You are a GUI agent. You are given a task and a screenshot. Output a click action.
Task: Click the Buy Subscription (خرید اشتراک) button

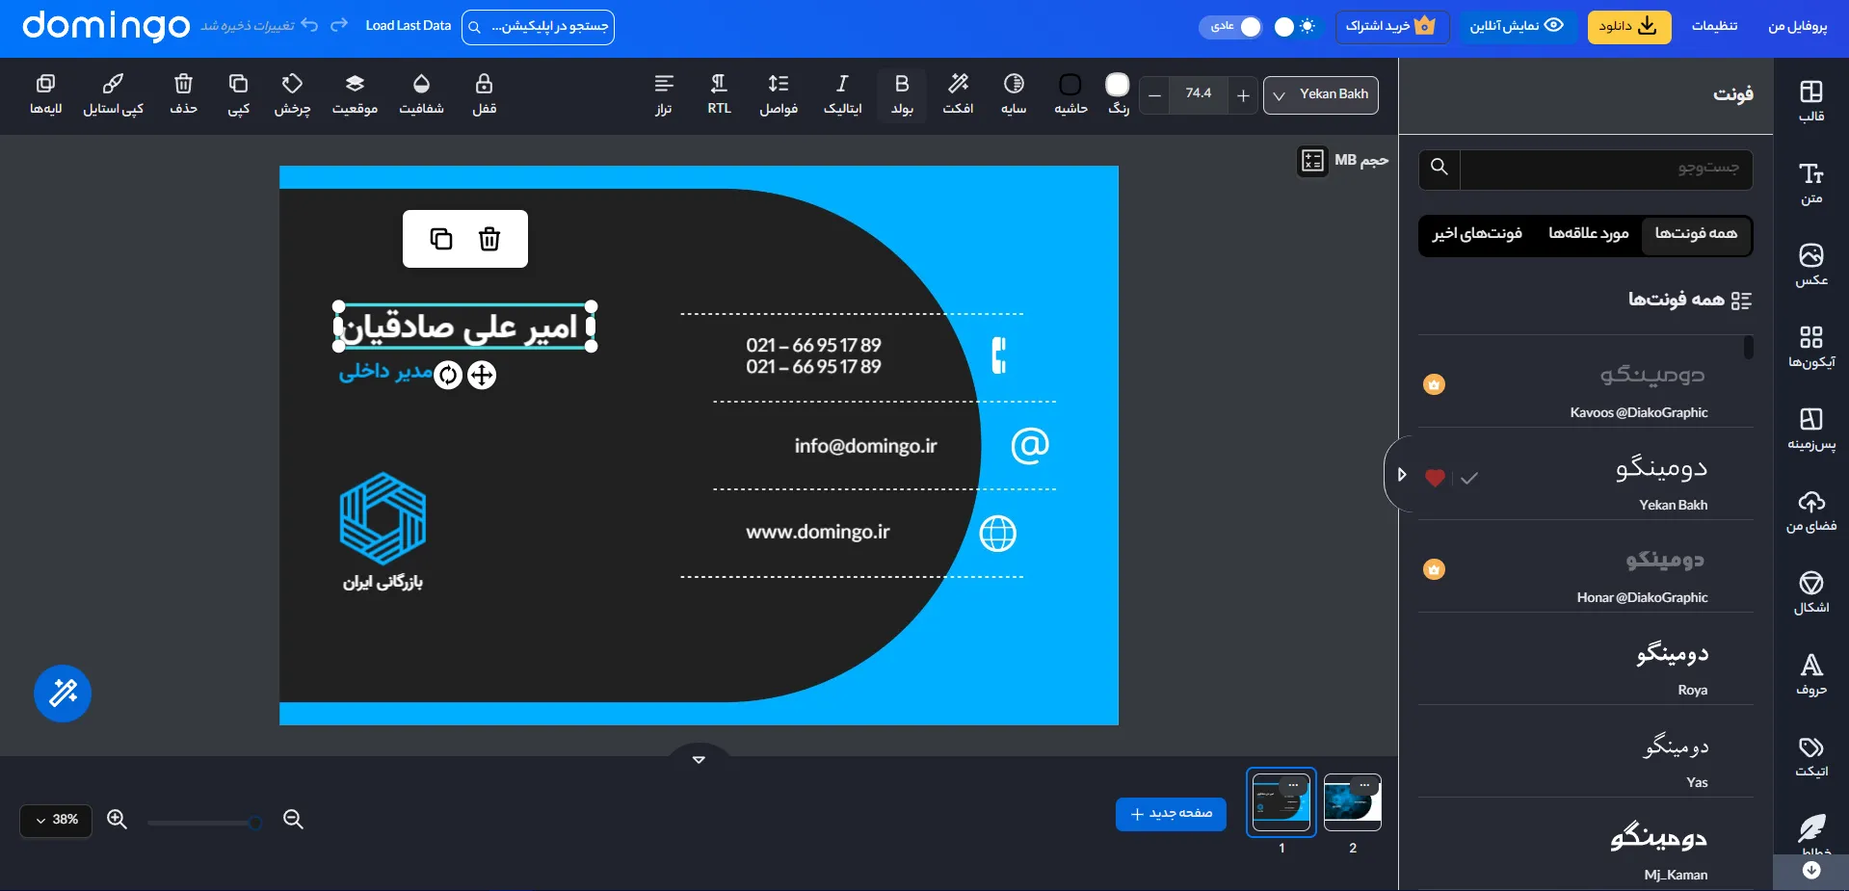coord(1391,26)
